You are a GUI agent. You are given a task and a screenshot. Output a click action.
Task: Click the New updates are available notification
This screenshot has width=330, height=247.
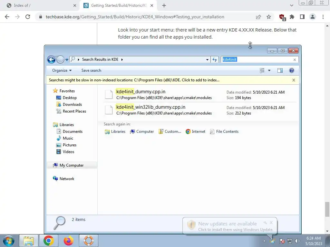(x=229, y=226)
